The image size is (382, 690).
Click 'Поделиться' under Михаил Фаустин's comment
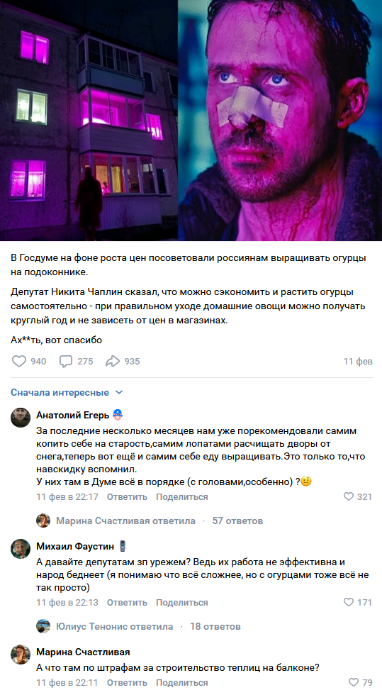click(182, 603)
